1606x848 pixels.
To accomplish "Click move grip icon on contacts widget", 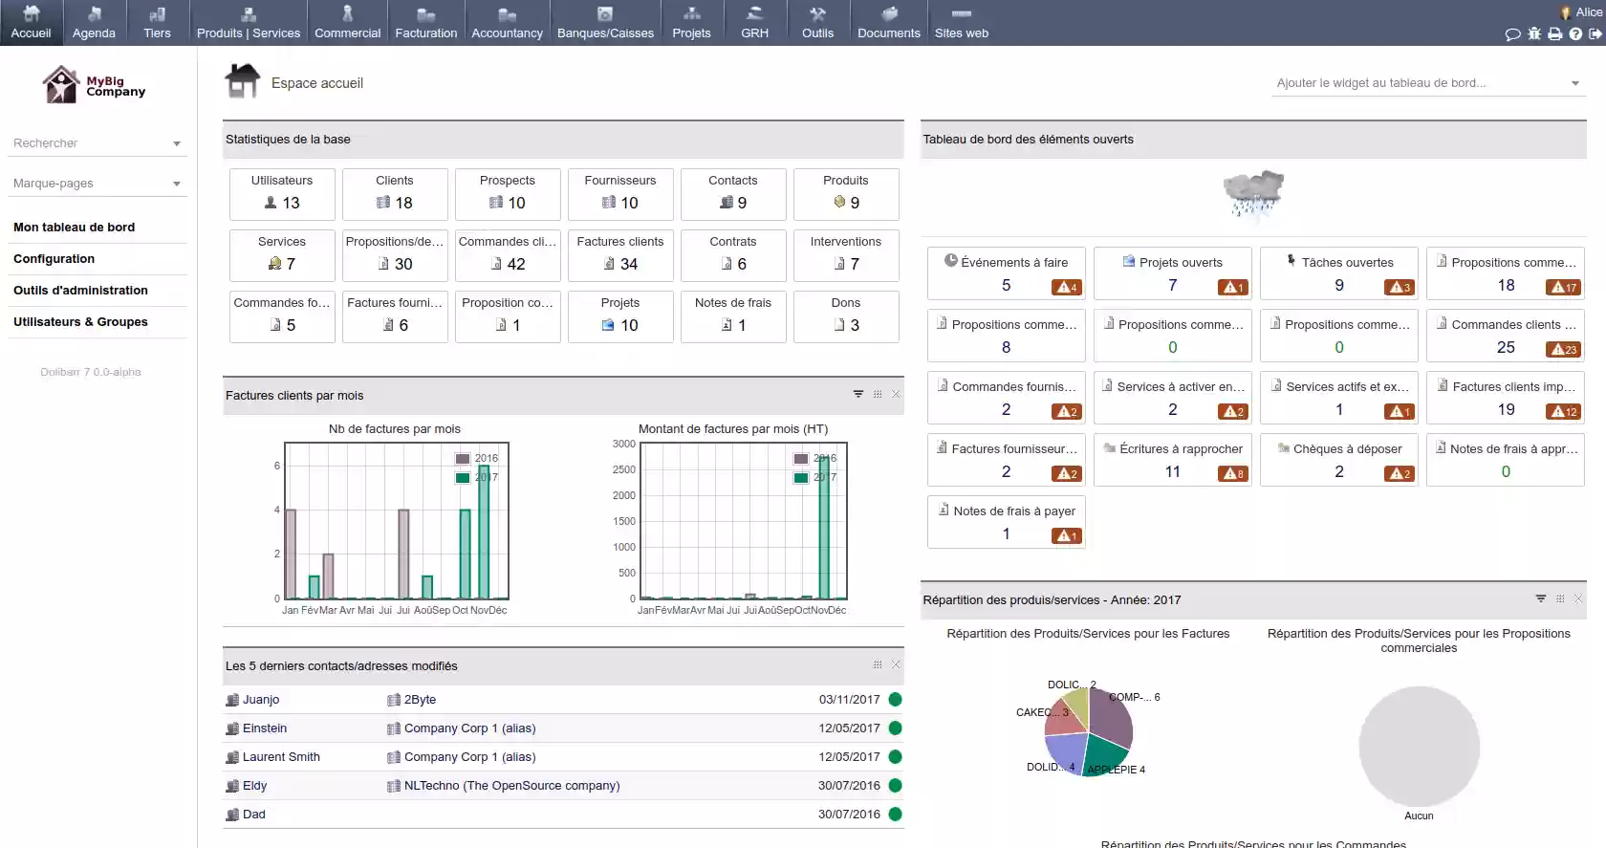I will (878, 664).
